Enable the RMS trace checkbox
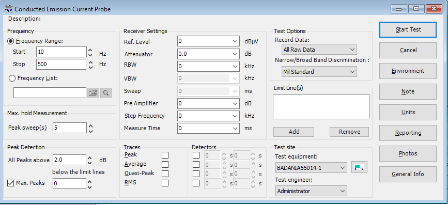Viewport: 448px width, 205px height. click(x=165, y=183)
